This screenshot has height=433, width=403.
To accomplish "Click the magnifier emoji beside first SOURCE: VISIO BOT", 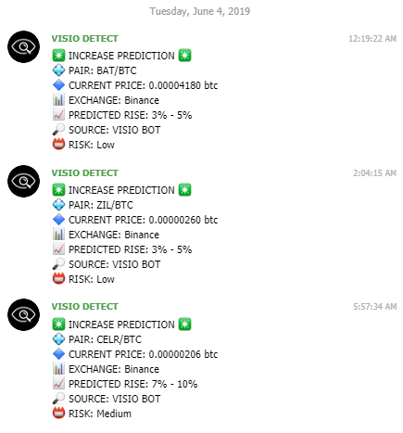I will 58,130.
